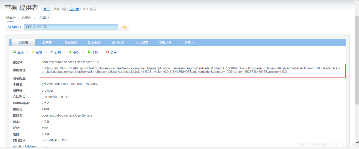Focus the service name search input
This screenshot has height=149, width=359.
[x=71, y=27]
